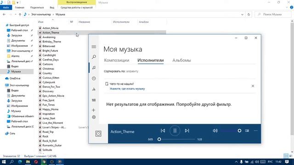Refresh the Музыка folder
294x165 pixels.
(249, 14)
